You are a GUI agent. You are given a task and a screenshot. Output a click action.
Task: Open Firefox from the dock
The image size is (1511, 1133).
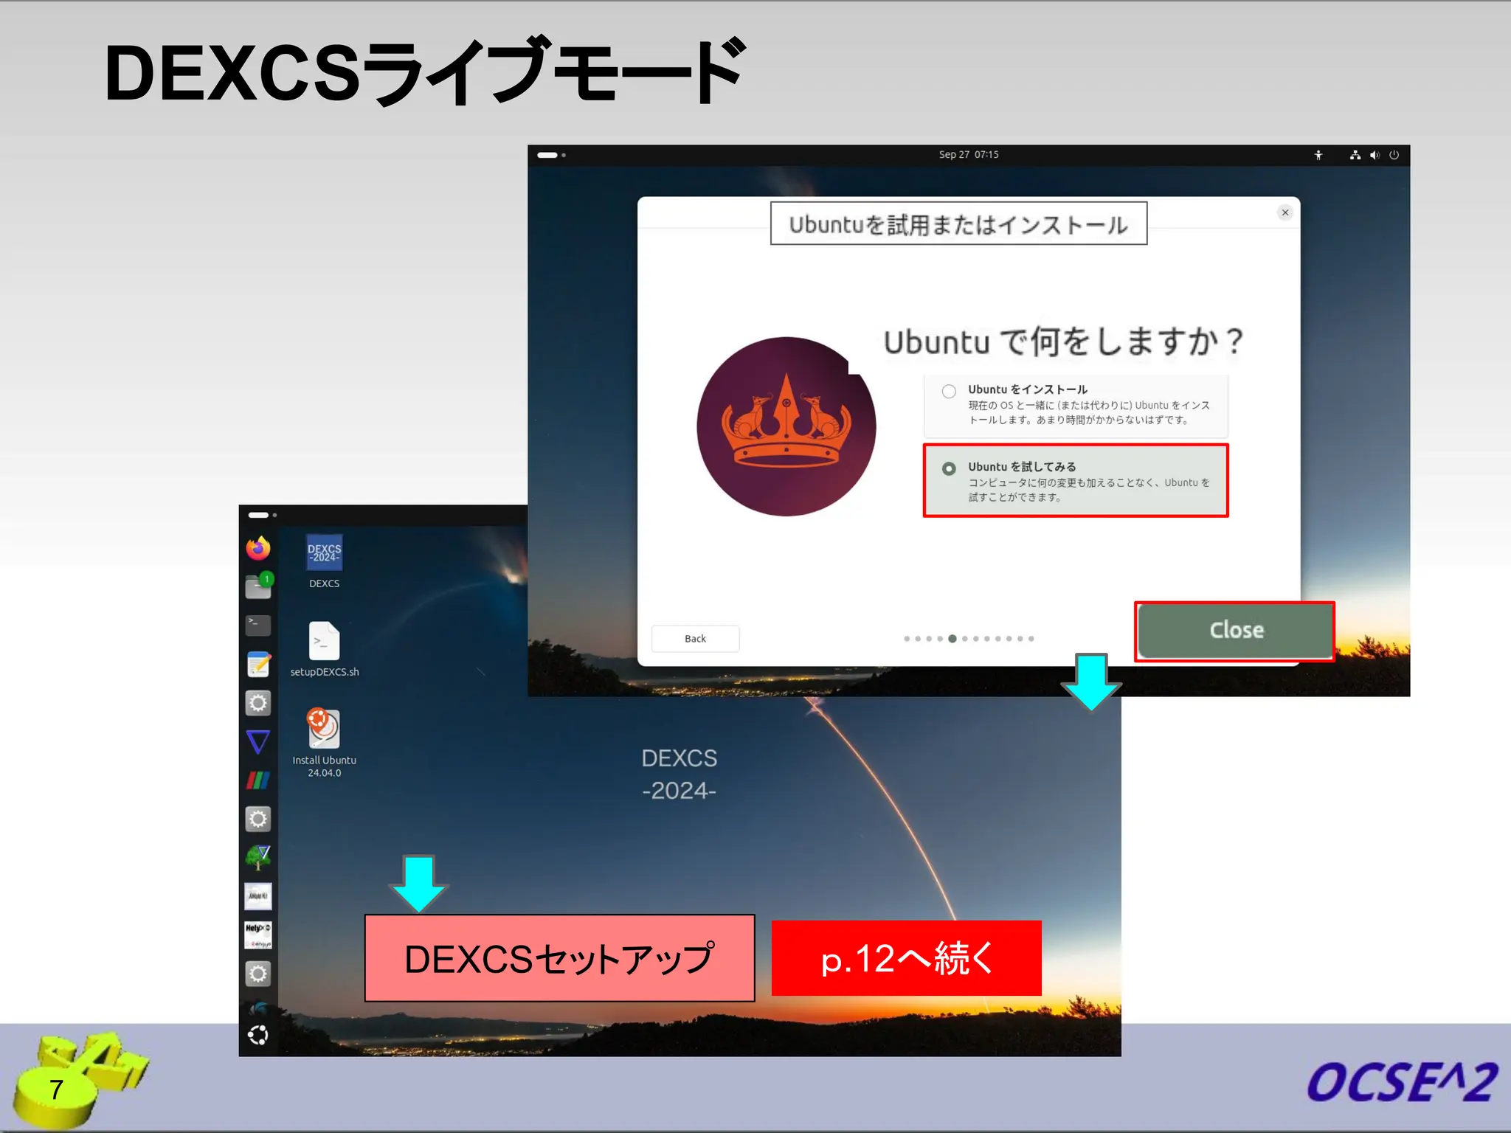[258, 548]
